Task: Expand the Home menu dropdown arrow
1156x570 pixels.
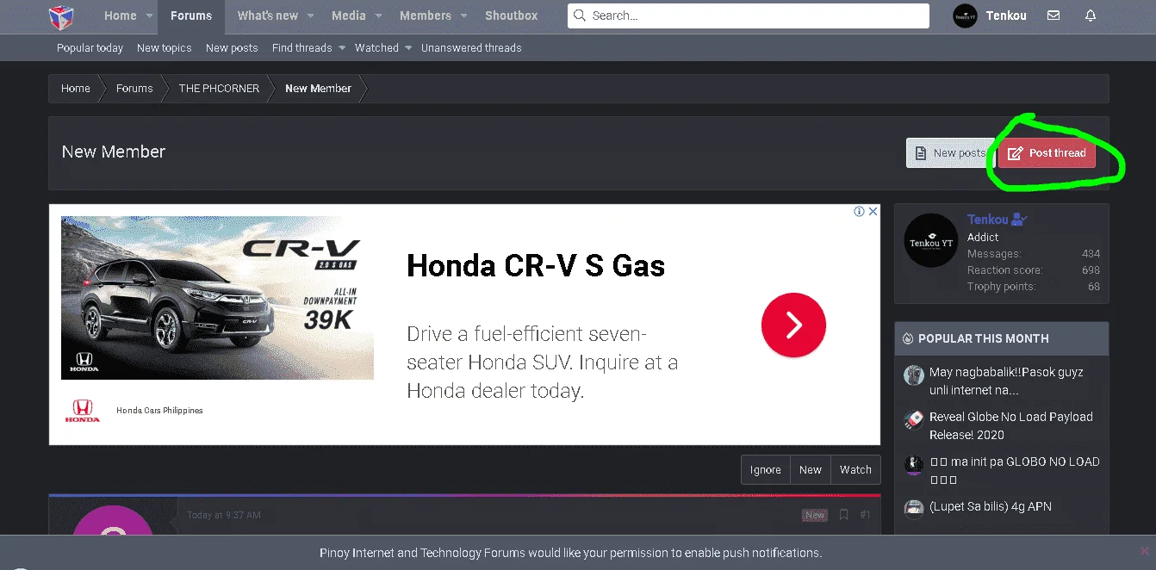Action: click(149, 16)
